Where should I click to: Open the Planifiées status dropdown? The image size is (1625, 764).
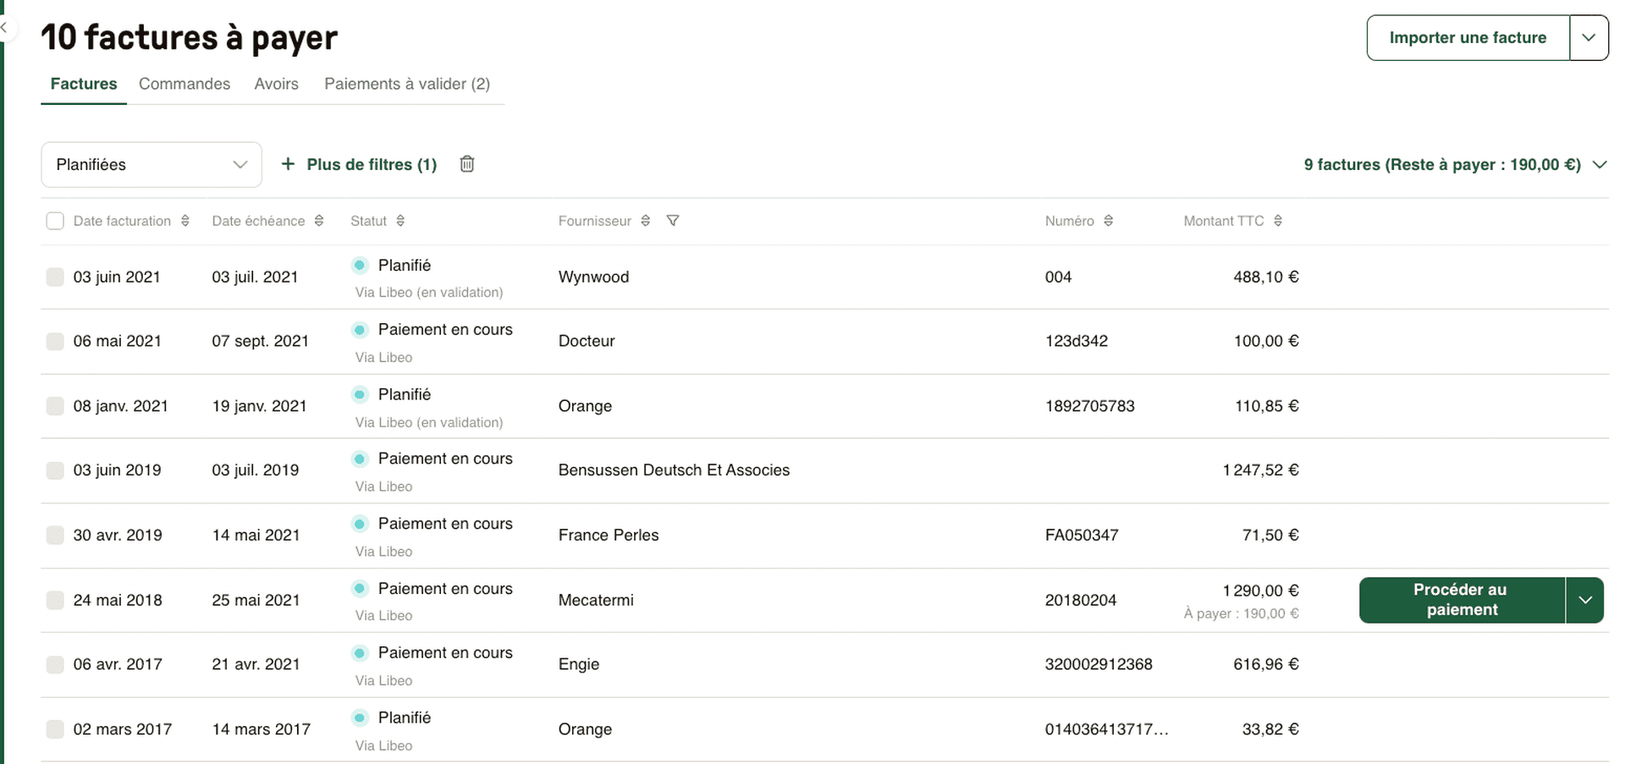(x=151, y=164)
